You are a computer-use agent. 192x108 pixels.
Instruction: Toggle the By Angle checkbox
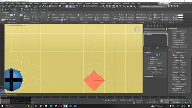tap(149, 61)
